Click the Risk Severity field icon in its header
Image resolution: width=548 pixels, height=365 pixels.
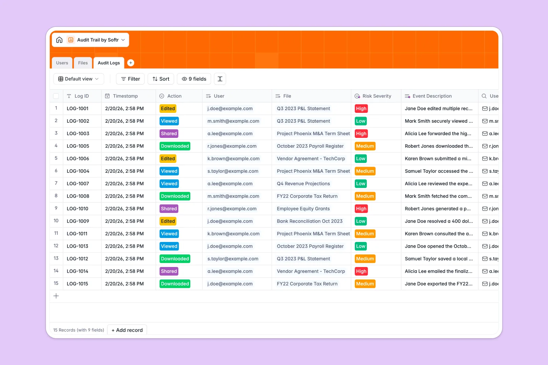[357, 96]
